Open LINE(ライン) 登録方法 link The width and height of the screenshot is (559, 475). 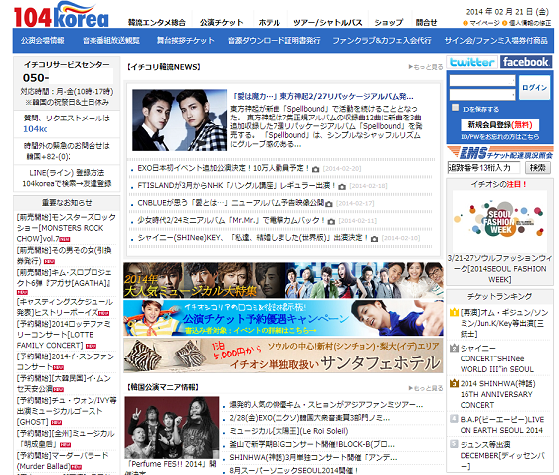click(x=67, y=173)
